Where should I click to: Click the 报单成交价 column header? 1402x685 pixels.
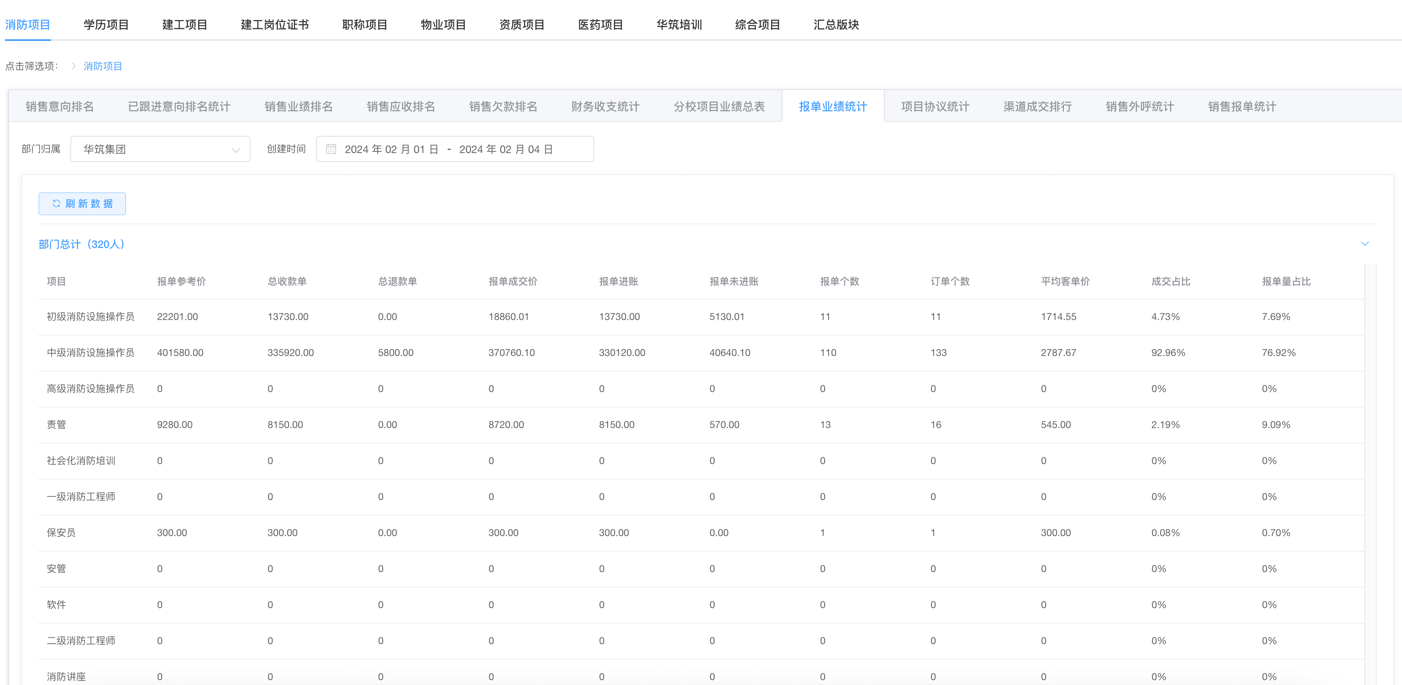pyautogui.click(x=512, y=281)
